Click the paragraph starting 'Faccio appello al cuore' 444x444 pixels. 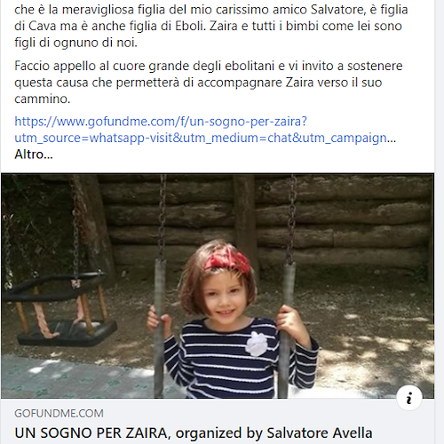209,83
